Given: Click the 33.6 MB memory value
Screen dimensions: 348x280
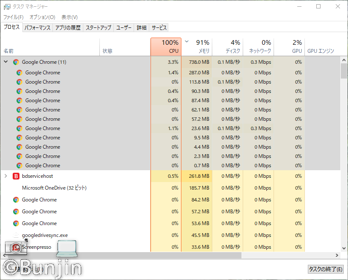Looking at the screenshot, I should (x=200, y=247).
